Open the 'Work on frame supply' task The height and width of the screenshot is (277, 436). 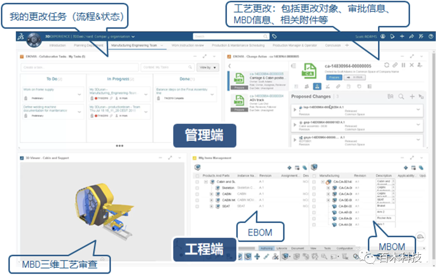[x=38, y=90]
